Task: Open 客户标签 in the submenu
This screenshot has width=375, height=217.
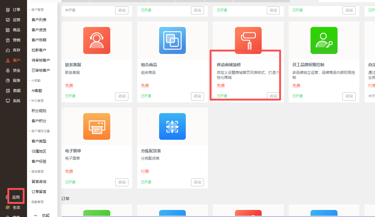Action: coord(39,162)
